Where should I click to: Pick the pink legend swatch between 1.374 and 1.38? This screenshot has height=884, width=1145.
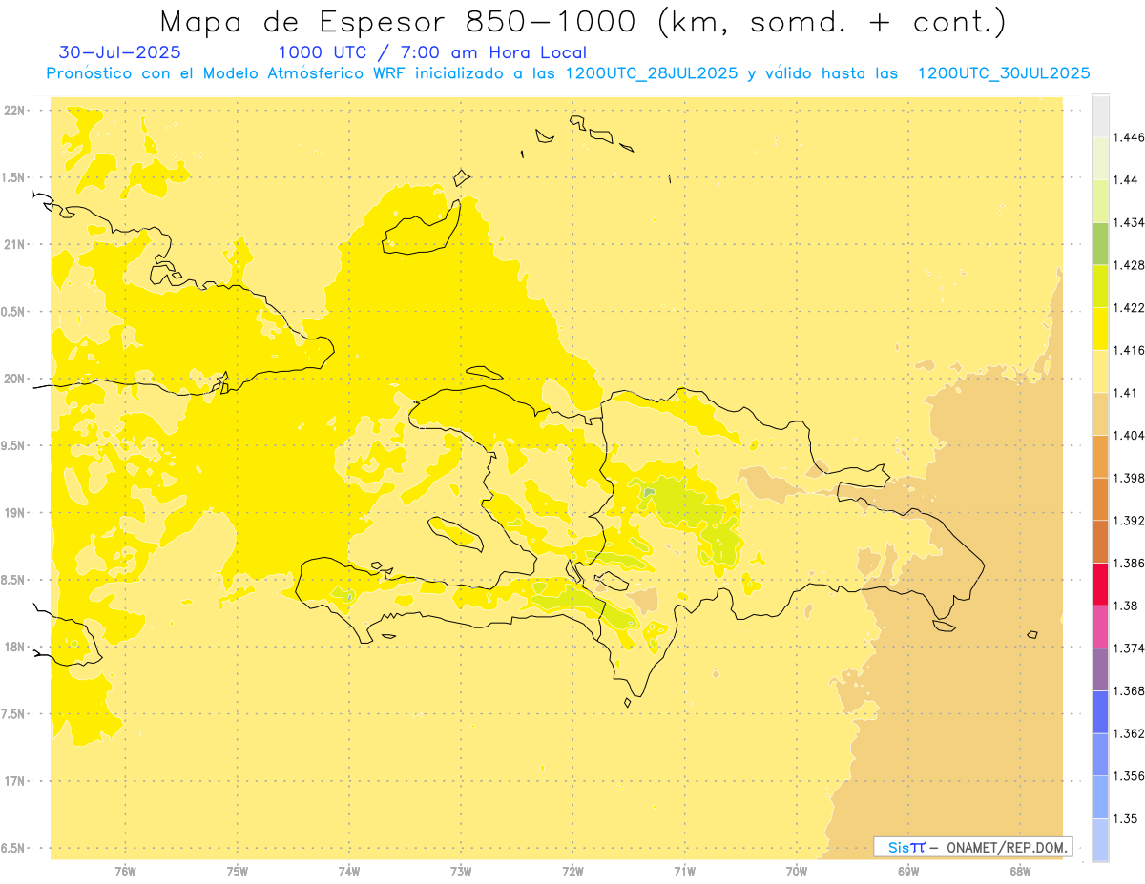pos(1100,627)
